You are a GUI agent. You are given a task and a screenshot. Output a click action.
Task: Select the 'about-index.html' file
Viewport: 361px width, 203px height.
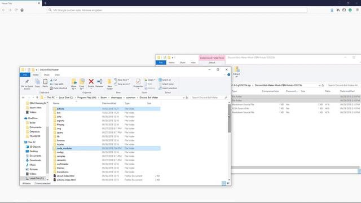tap(107, 176)
